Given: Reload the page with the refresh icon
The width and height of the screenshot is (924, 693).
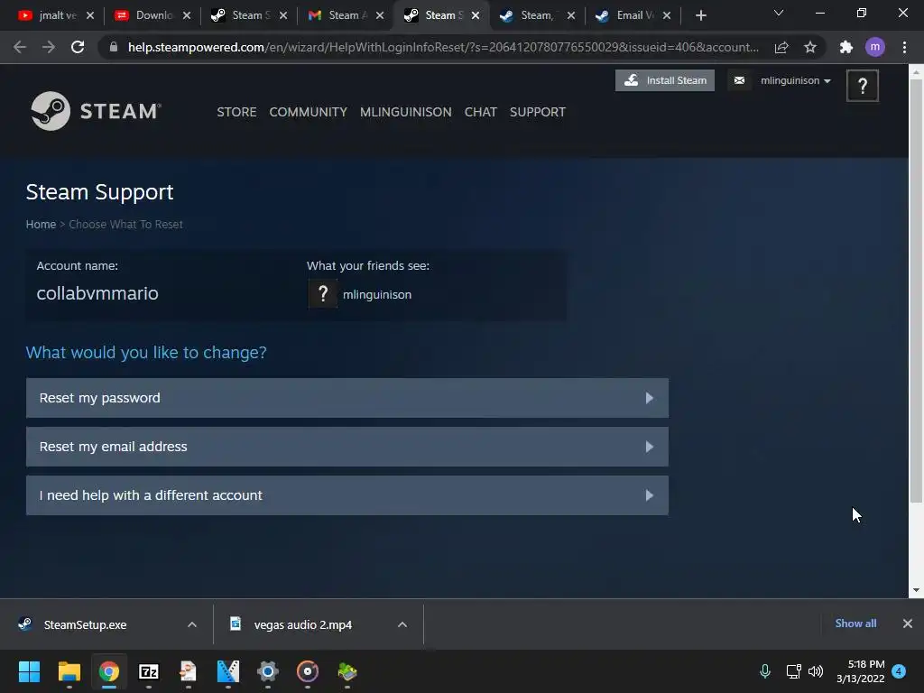Looking at the screenshot, I should 78,47.
